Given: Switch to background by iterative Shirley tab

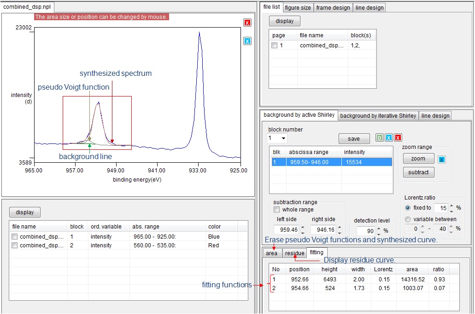Looking at the screenshot, I should click(x=378, y=116).
